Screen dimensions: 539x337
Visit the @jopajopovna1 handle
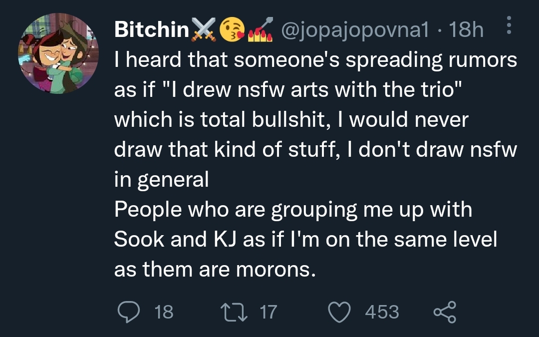point(355,30)
